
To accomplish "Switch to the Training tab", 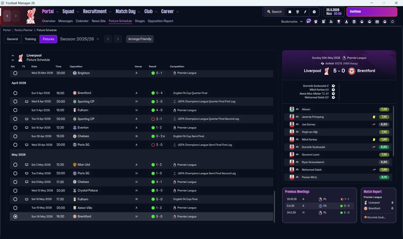I will [30, 39].
